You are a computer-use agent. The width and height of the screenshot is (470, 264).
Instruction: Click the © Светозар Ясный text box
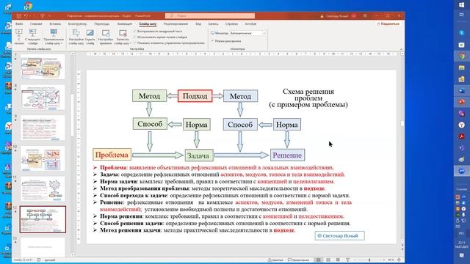pos(339,236)
